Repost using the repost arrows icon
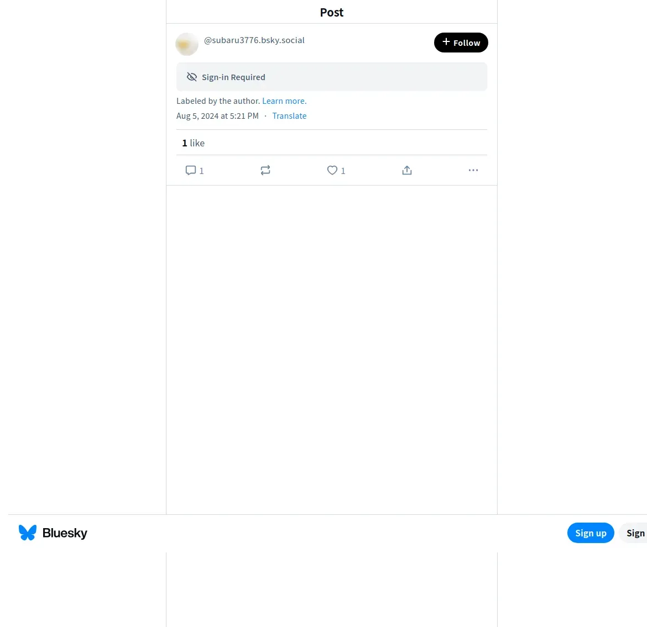647x627 pixels. [265, 170]
